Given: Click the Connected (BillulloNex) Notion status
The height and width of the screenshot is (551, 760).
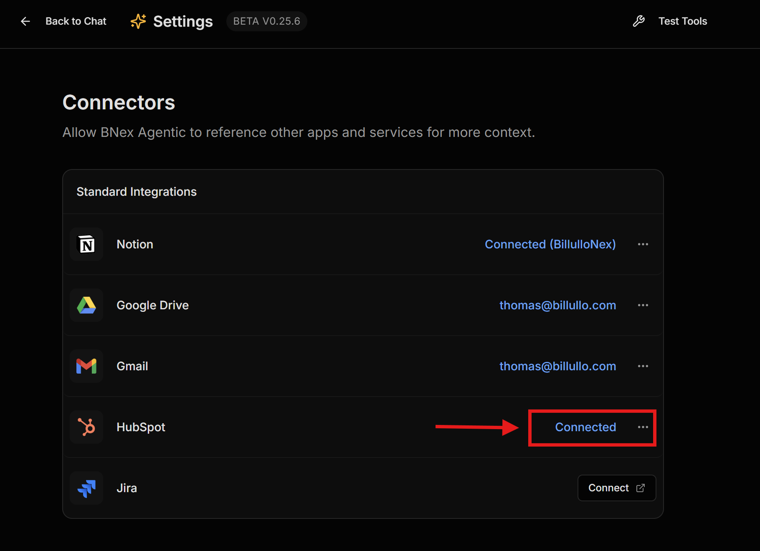Looking at the screenshot, I should pos(550,244).
